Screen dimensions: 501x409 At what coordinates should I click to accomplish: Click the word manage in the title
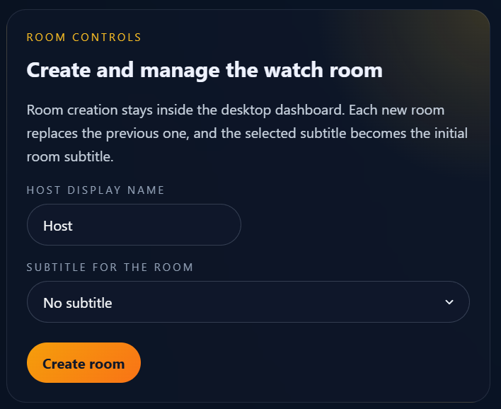point(180,71)
